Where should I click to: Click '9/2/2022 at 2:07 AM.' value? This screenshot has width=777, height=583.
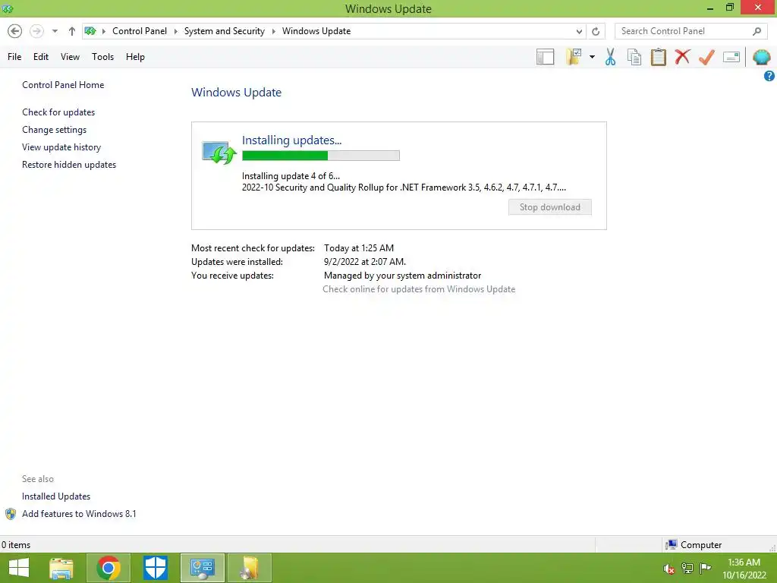(x=365, y=262)
